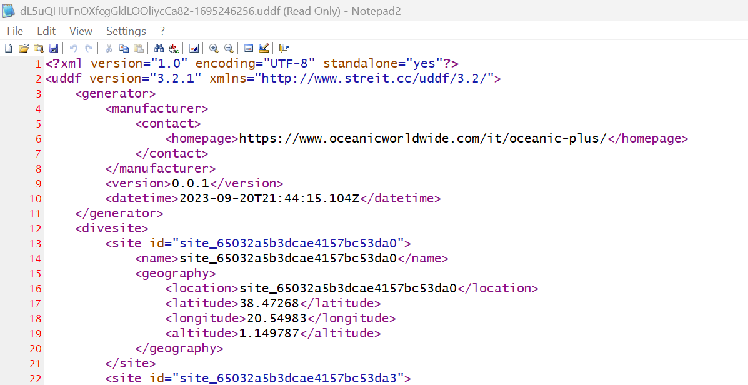The height and width of the screenshot is (385, 748).
Task: Click the New document toolbar icon
Action: (8, 48)
